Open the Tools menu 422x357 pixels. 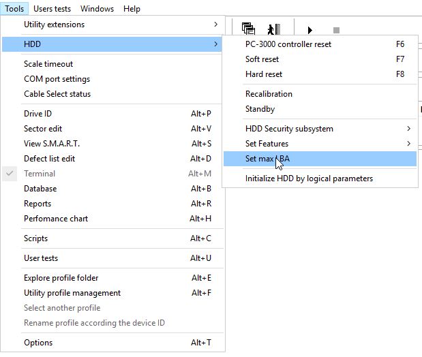[x=14, y=9]
